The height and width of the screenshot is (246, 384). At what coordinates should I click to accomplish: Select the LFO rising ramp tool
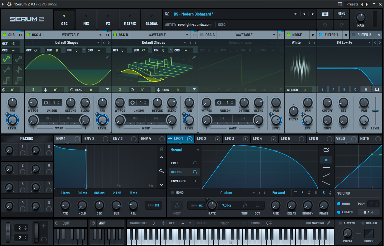click(x=326, y=175)
